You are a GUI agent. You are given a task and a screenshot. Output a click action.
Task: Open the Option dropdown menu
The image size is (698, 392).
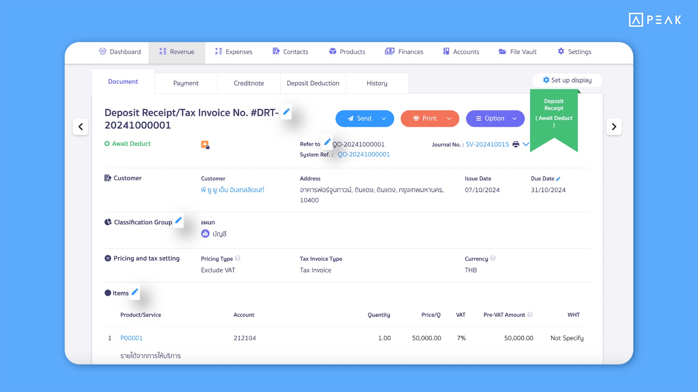(x=495, y=119)
